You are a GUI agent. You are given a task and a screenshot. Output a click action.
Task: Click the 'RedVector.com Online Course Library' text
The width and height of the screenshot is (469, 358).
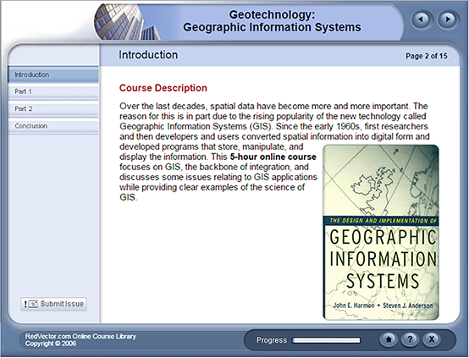(80, 336)
